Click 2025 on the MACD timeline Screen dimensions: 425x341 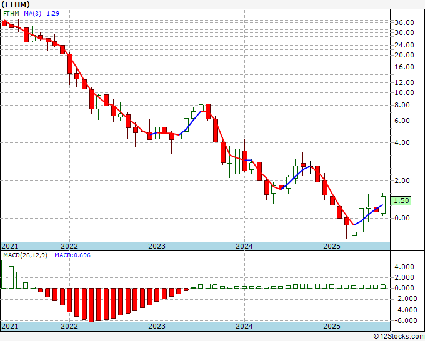pyautogui.click(x=332, y=326)
